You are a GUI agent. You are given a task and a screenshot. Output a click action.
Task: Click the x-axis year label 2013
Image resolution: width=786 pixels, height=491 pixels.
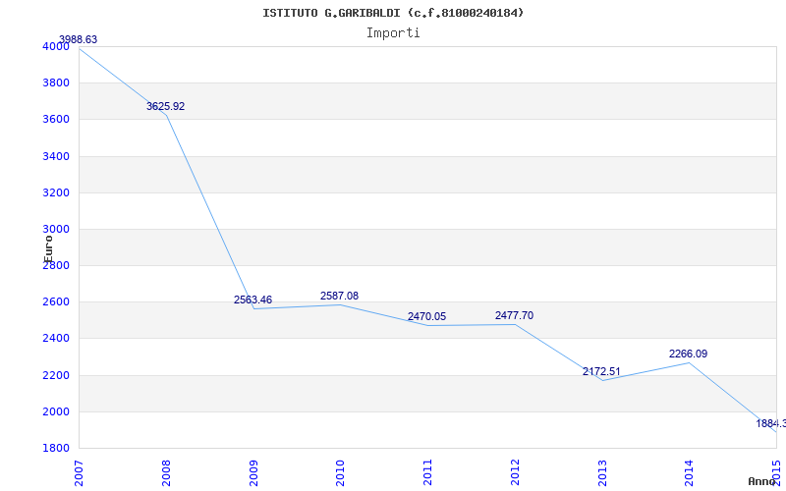602,473
